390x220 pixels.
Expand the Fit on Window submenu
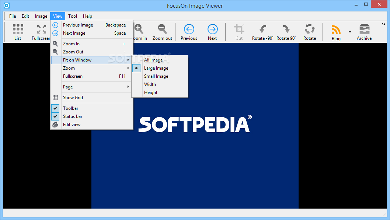[91, 60]
